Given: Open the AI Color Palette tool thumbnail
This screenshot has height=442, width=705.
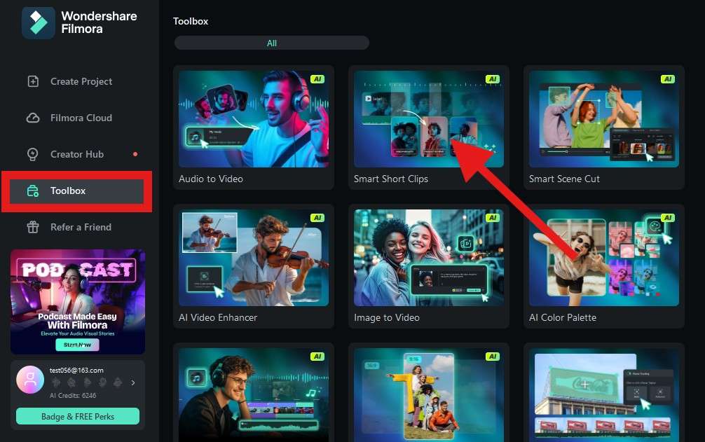Looking at the screenshot, I should pos(604,258).
